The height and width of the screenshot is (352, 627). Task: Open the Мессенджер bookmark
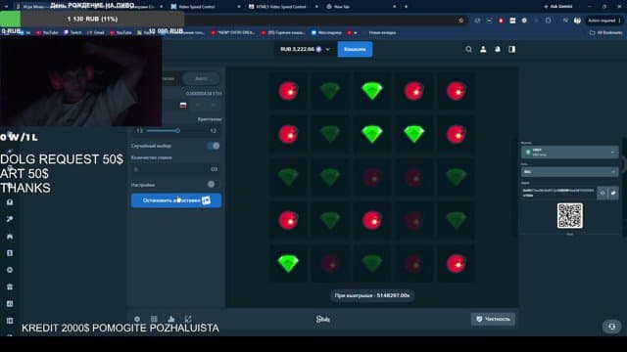click(x=326, y=32)
